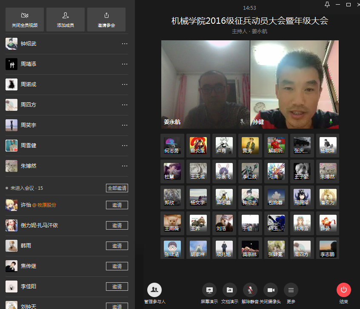Image resolution: width=360 pixels, height=309 pixels.
Task: Click the 添加成员 add member button
Action: pyautogui.click(x=66, y=20)
